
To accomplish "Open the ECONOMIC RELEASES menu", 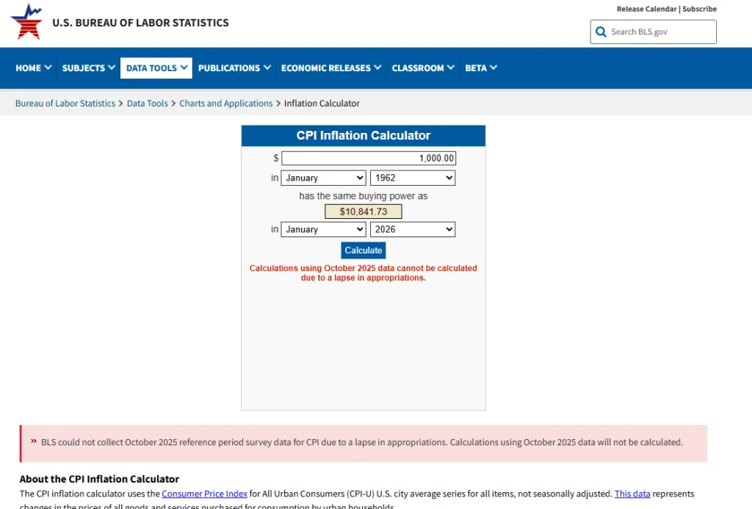I will click(x=331, y=68).
